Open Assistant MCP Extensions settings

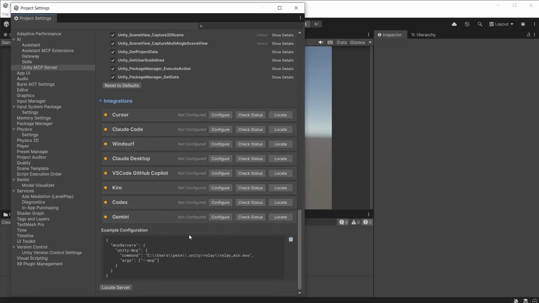click(48, 50)
